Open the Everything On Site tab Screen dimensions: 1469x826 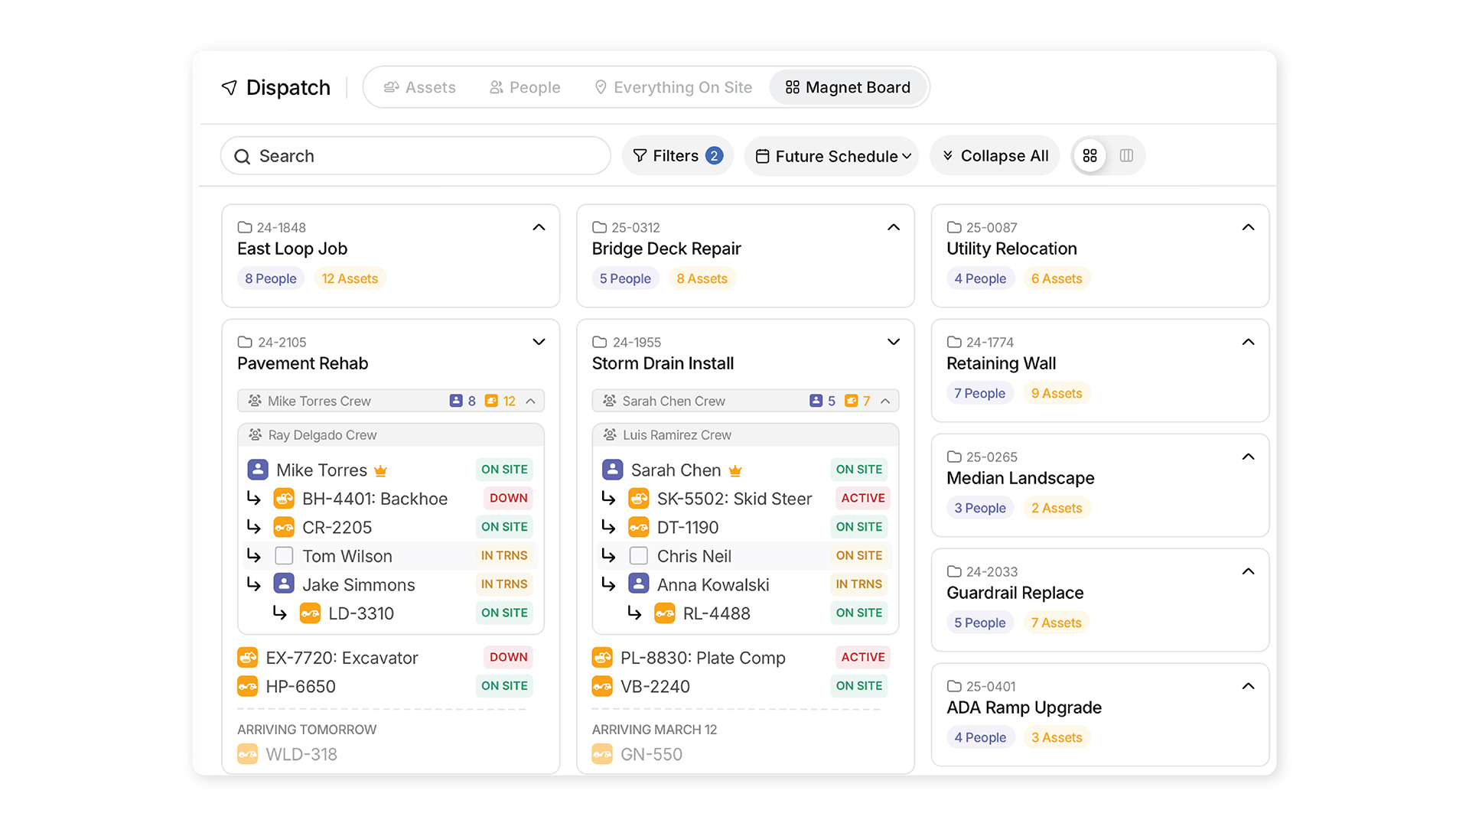[x=673, y=87]
